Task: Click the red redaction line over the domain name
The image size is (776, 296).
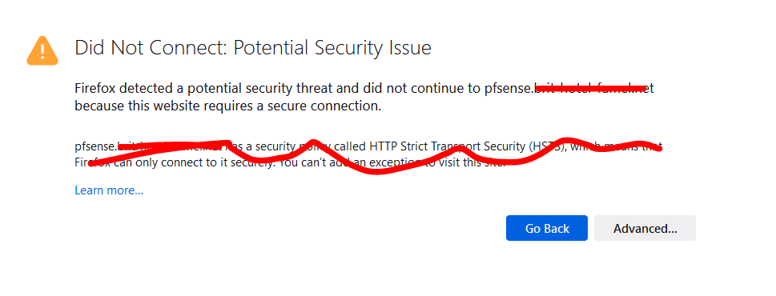Action: (591, 89)
